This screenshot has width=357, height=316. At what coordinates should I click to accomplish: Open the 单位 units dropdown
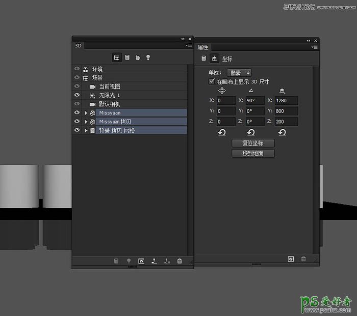(238, 73)
